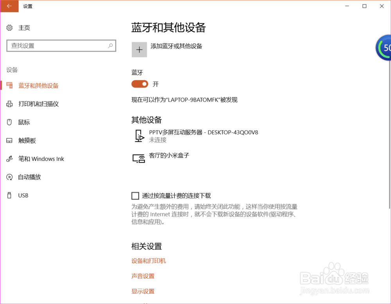Open the Home (主页) gear icon
This screenshot has width=391, height=304.
(9, 27)
